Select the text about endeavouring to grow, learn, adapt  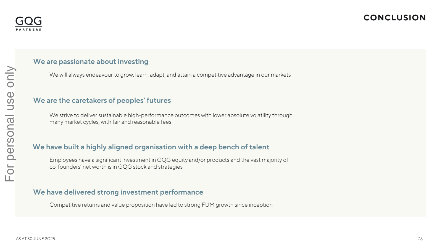[x=170, y=75]
